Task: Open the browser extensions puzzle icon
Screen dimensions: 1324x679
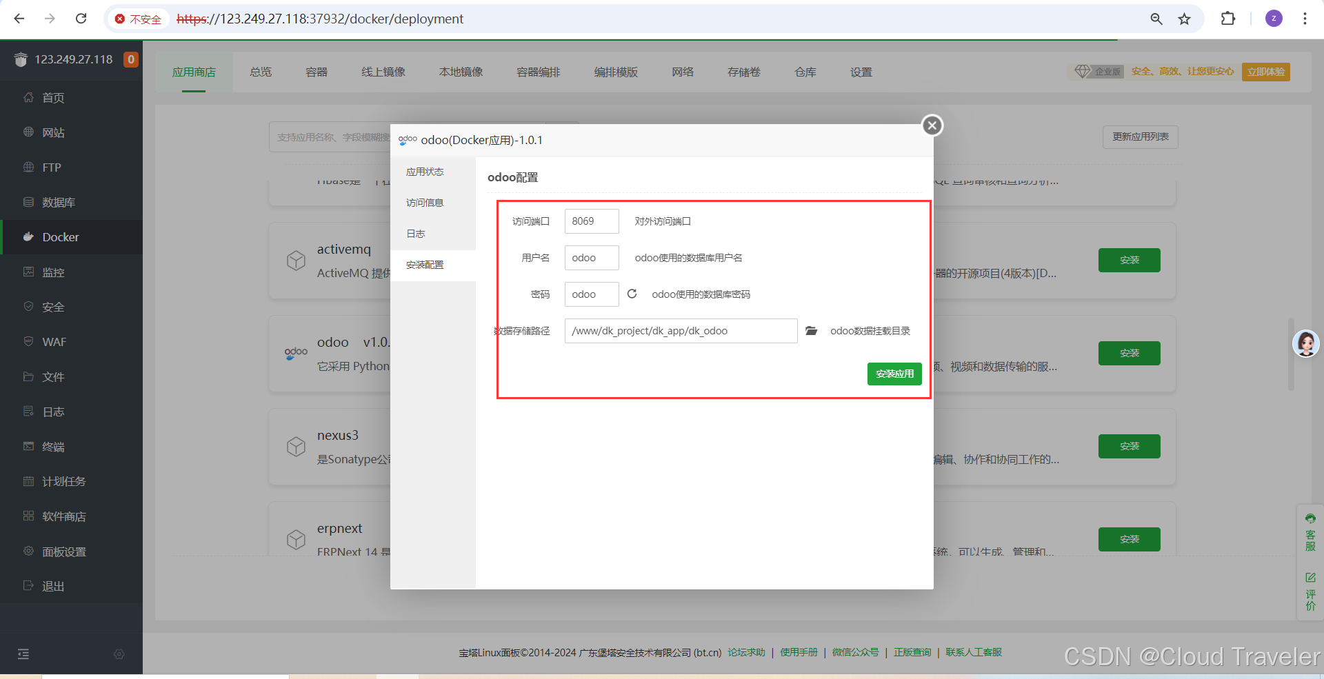Action: coord(1228,19)
